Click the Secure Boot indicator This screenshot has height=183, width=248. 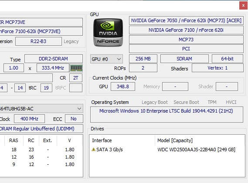point(186,102)
